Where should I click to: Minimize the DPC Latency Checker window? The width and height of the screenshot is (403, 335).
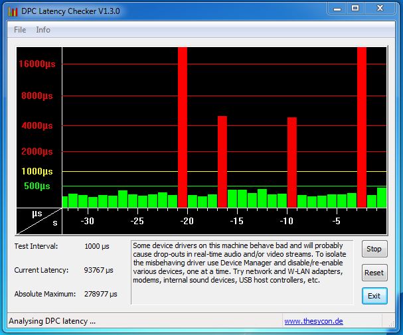[337, 9]
